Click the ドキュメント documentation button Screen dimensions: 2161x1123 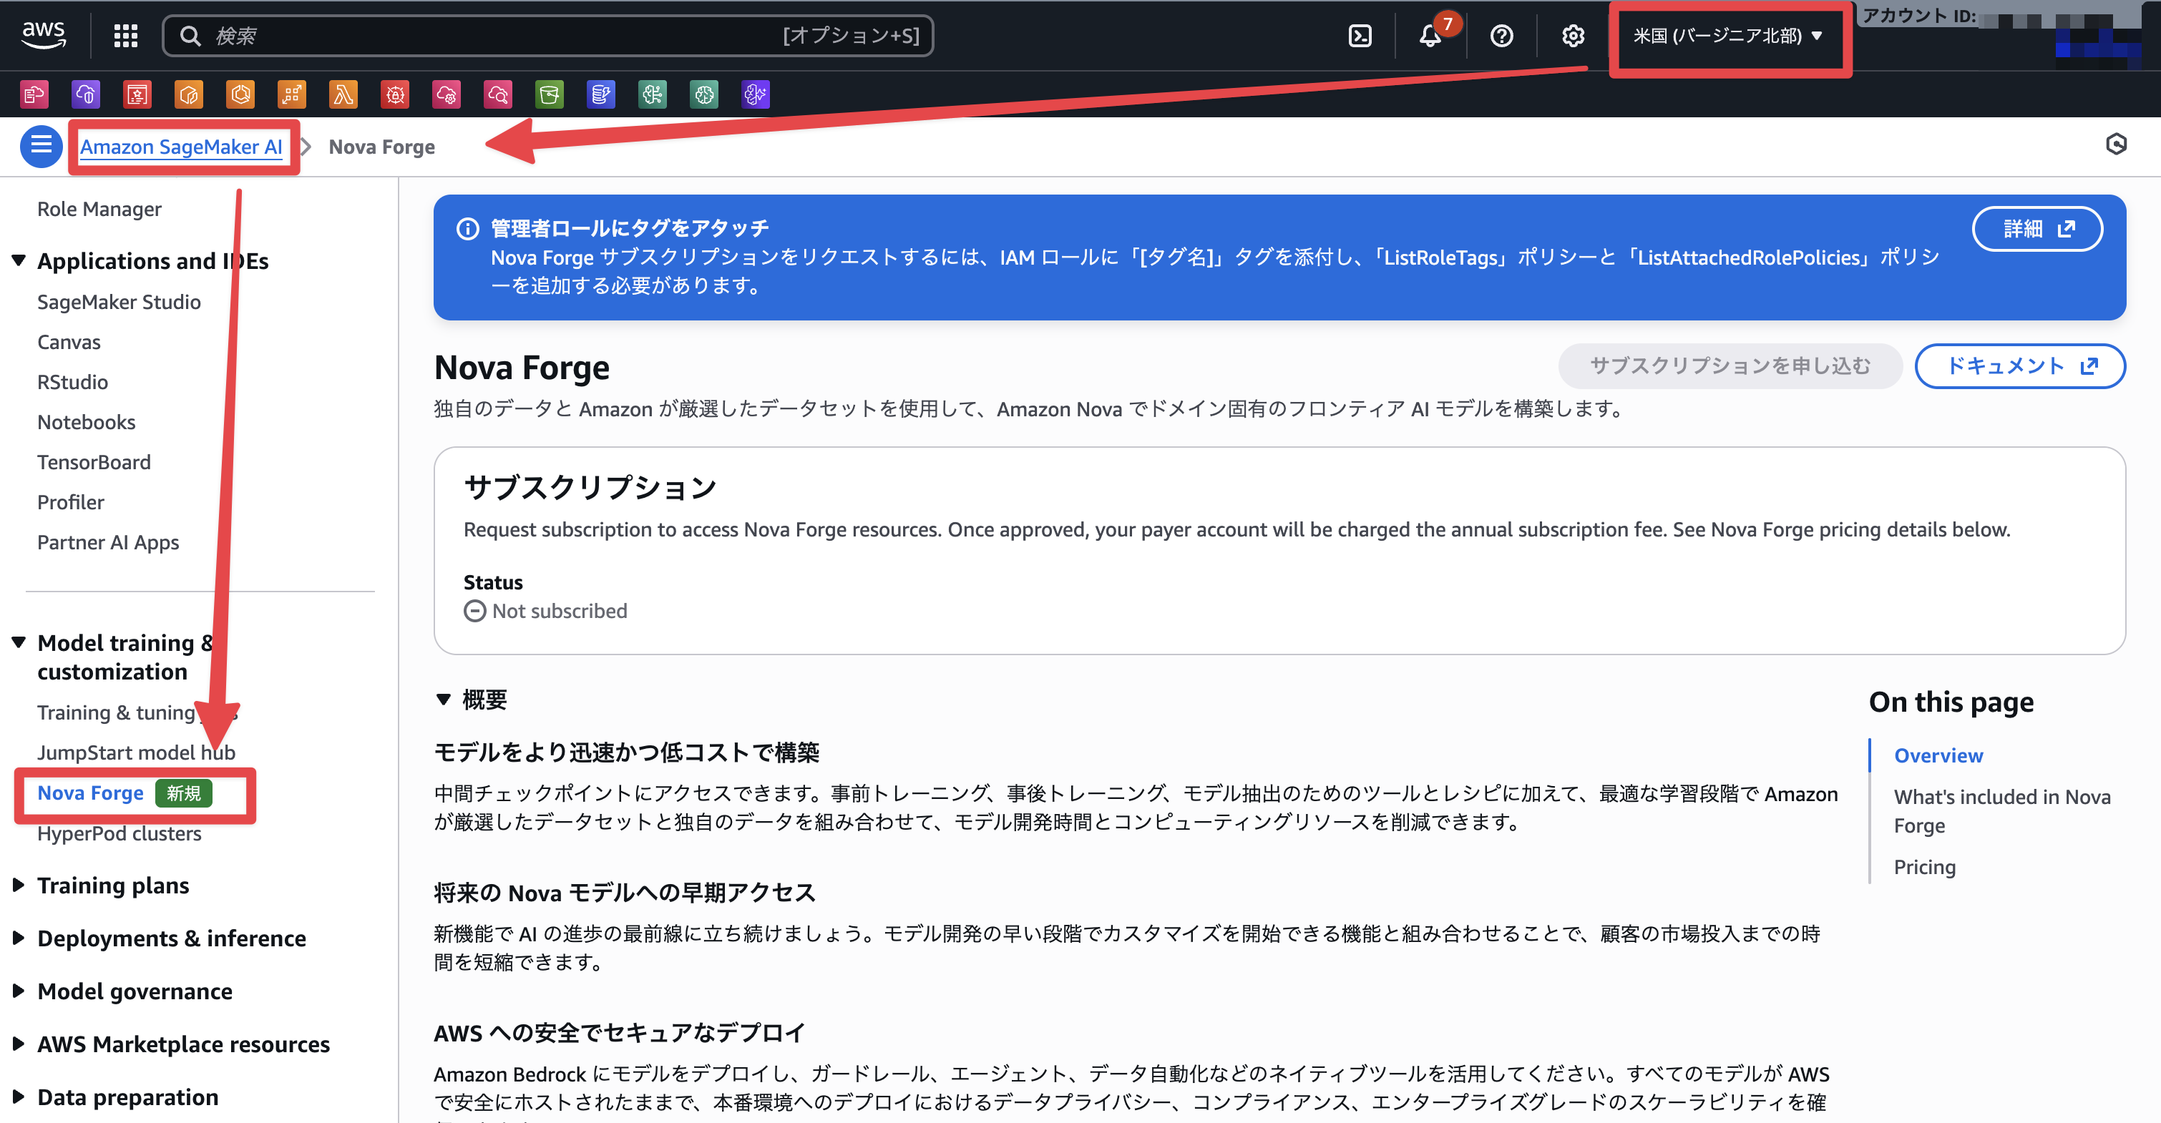click(x=2019, y=366)
